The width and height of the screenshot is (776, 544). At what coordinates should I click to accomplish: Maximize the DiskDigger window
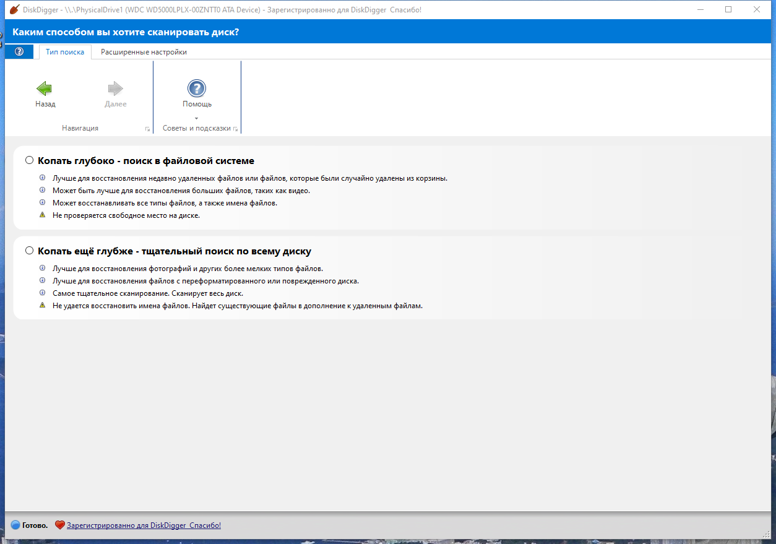(x=728, y=9)
